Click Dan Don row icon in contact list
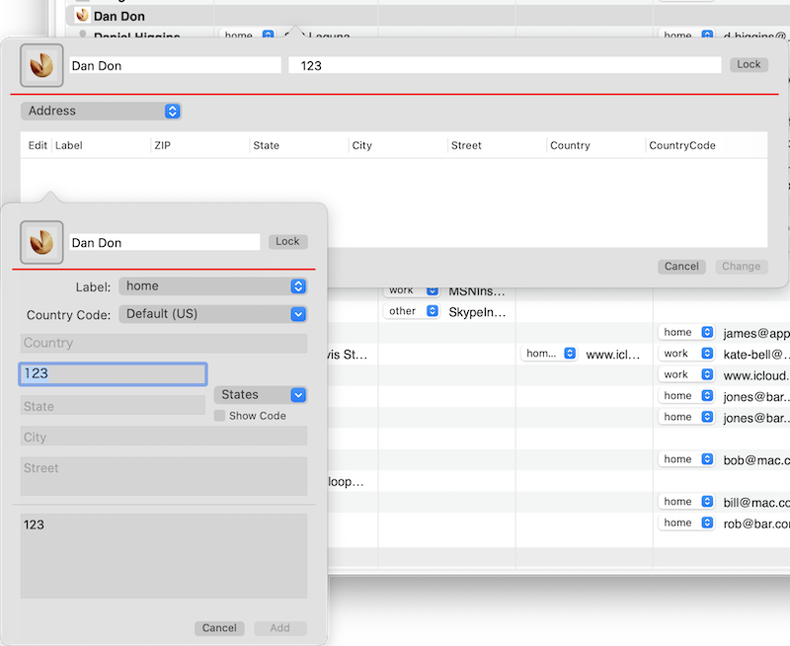 [x=82, y=16]
